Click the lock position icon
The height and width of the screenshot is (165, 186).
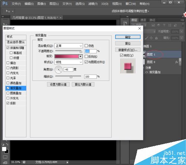(151, 38)
